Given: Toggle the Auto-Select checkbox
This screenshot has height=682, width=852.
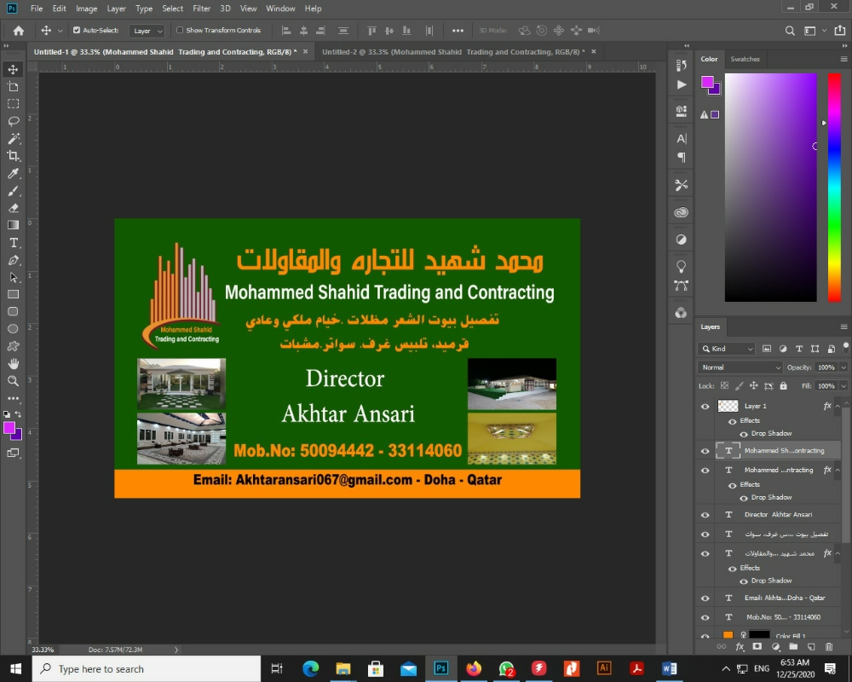Looking at the screenshot, I should pos(77,31).
